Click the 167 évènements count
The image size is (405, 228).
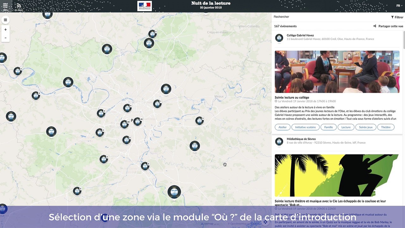[285, 26]
